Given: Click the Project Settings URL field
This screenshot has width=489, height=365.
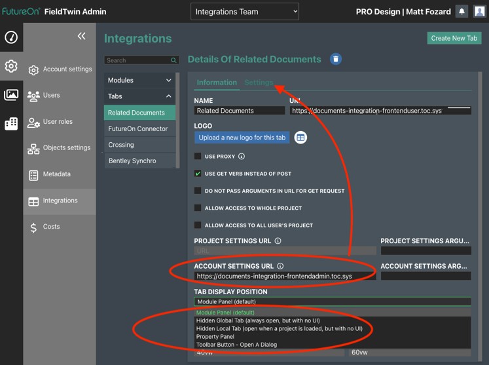Looking at the screenshot, I should click(285, 251).
